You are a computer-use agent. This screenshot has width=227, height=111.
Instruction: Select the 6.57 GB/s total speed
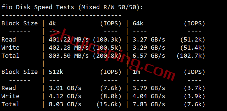point(149,56)
